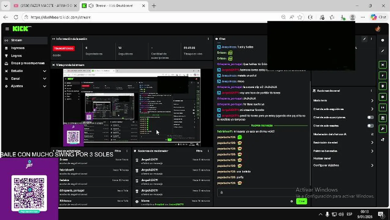
Task: Expand the Canal sidebar section
Action: [26, 79]
